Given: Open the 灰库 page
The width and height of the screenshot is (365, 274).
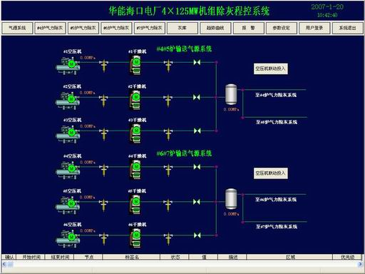Looking at the screenshot, I should tap(182, 28).
